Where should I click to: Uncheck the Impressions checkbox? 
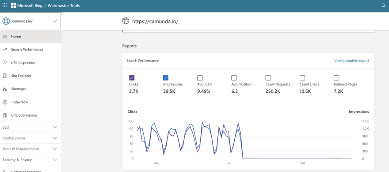[166, 78]
